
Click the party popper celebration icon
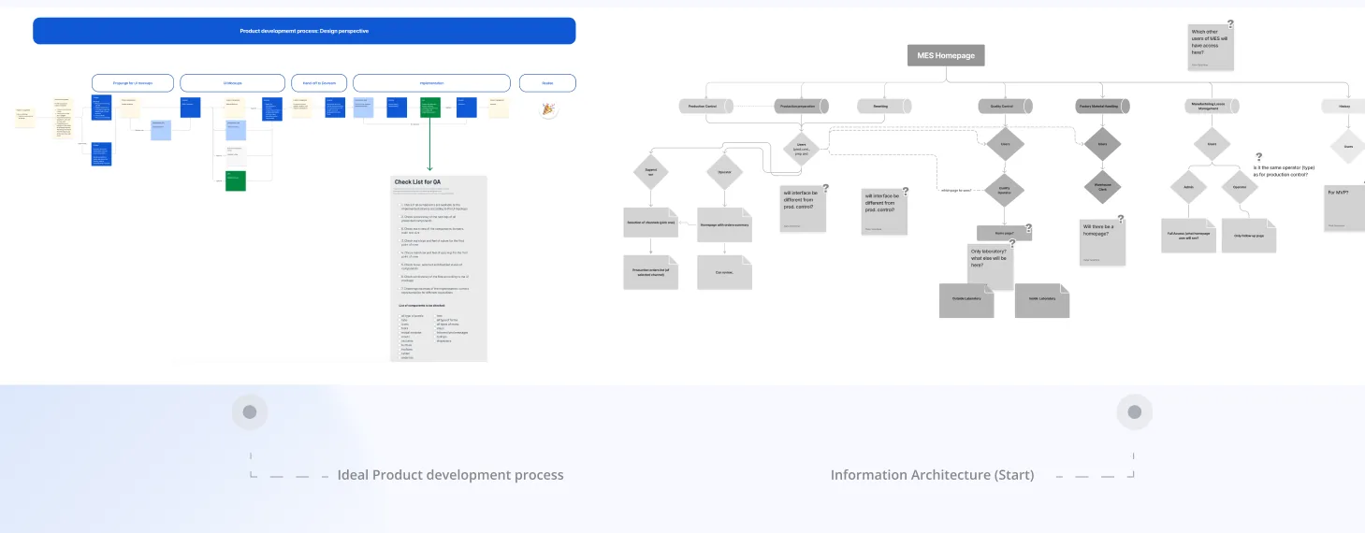point(548,109)
